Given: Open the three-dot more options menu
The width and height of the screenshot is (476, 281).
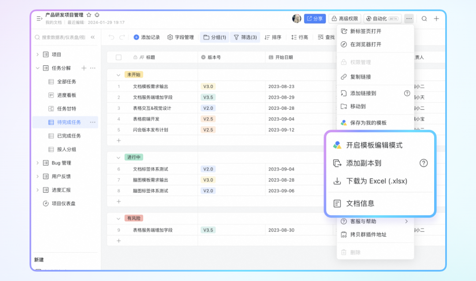Looking at the screenshot, I should point(409,19).
